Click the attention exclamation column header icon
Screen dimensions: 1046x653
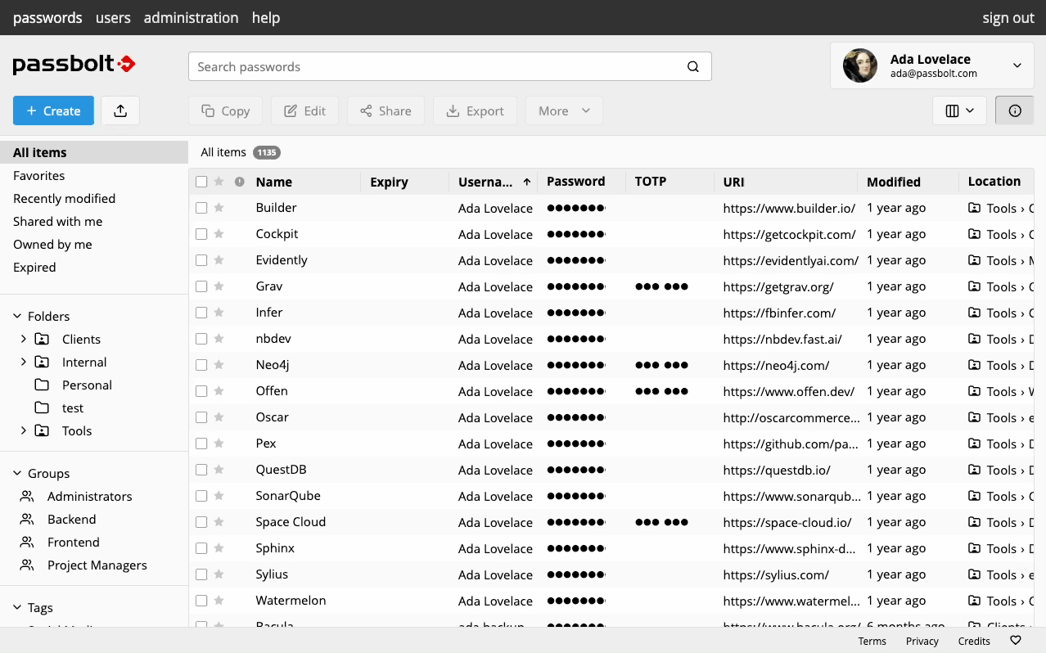[240, 182]
